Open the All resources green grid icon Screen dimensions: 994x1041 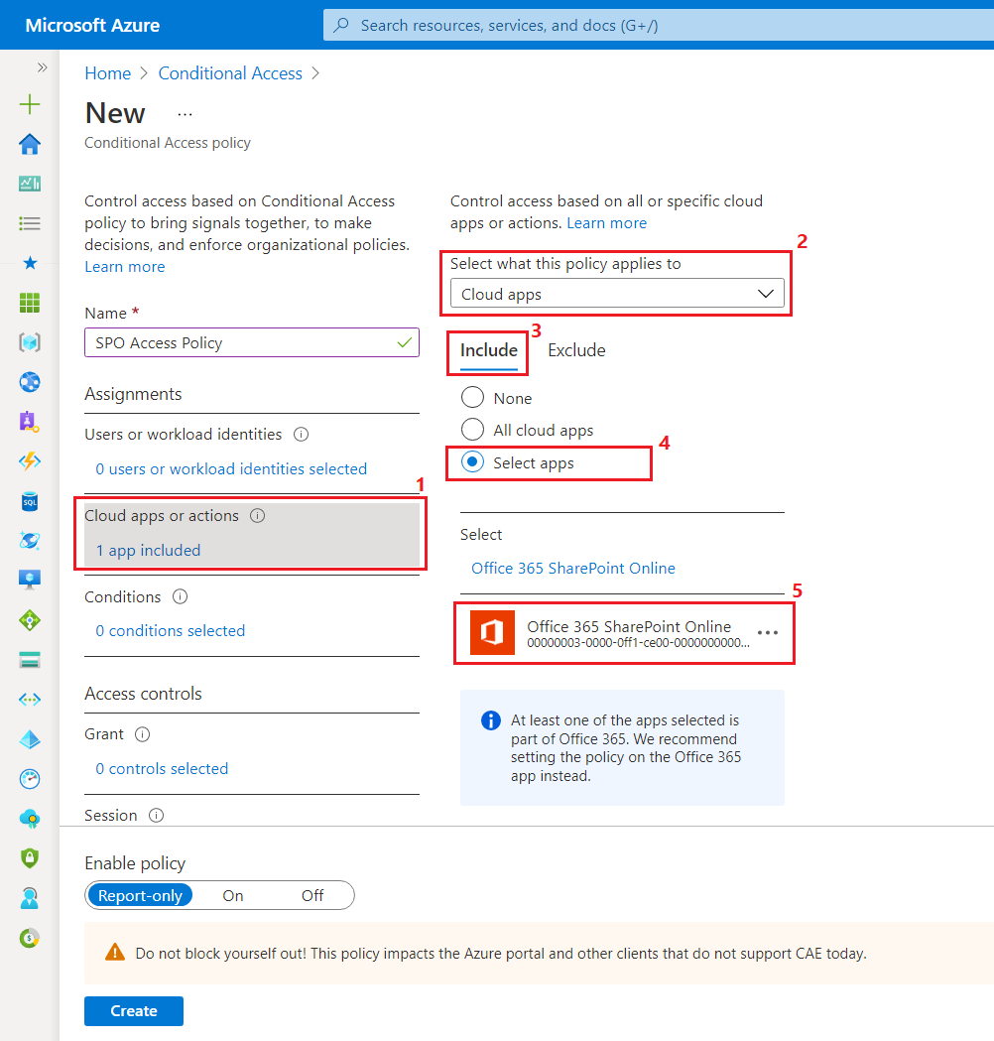click(x=29, y=303)
